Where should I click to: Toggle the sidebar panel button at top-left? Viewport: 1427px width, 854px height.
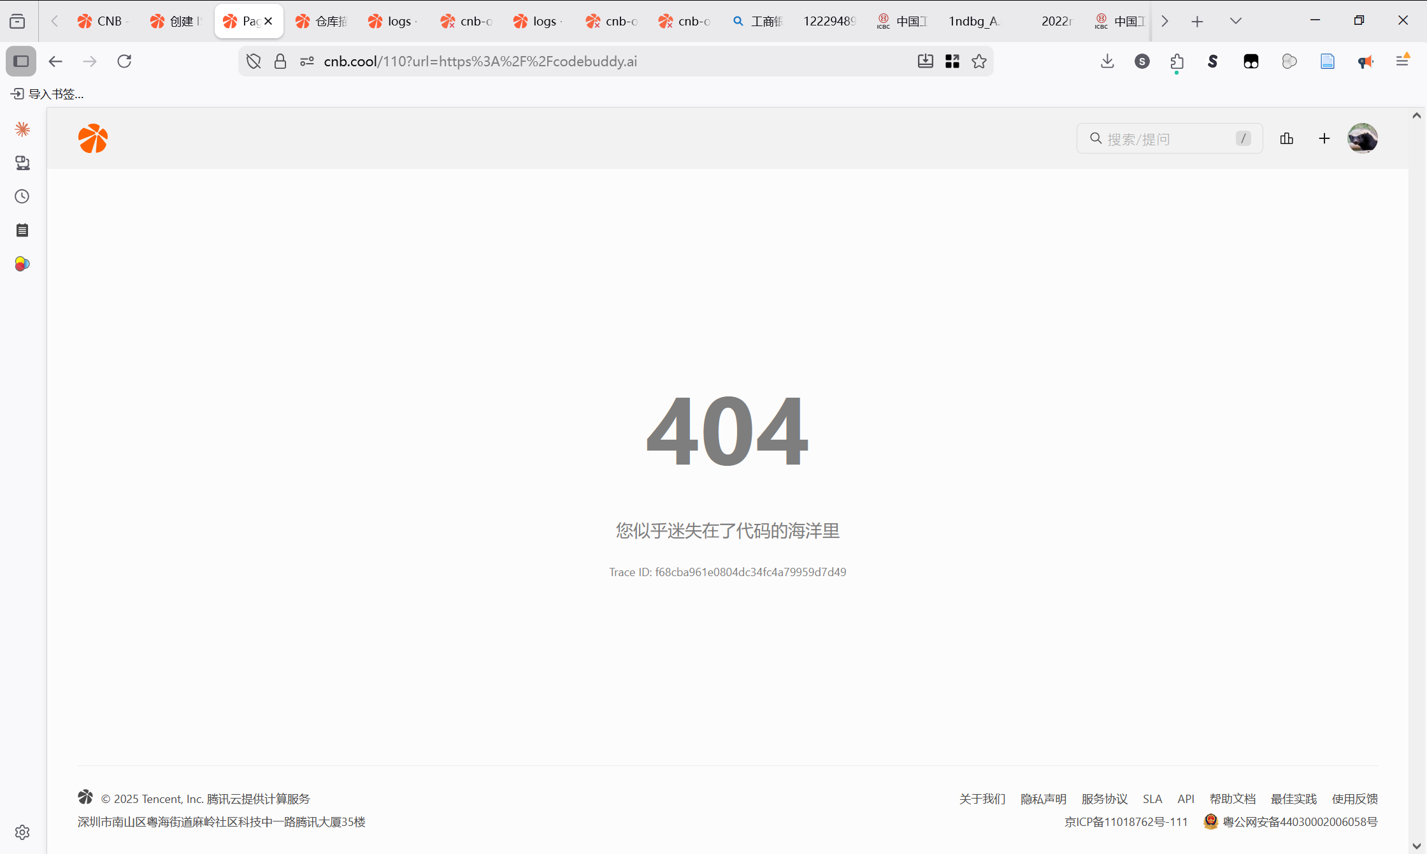(x=21, y=61)
